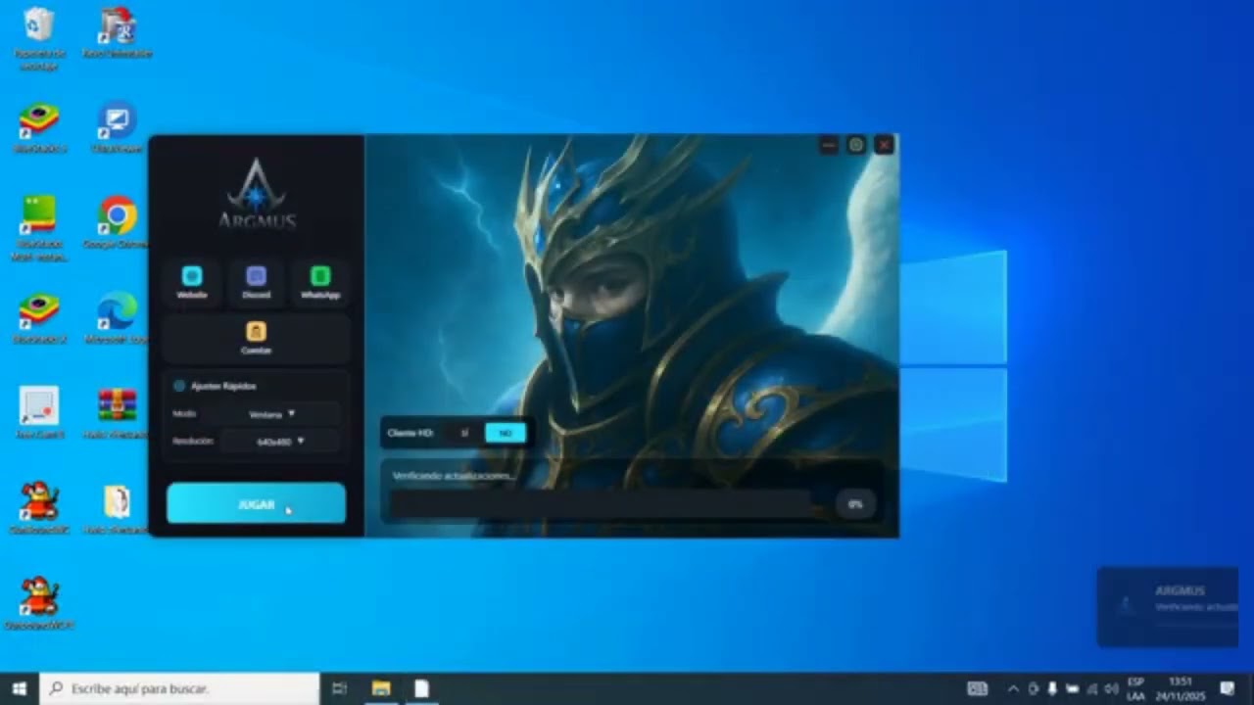Click the update progress bar

(601, 503)
